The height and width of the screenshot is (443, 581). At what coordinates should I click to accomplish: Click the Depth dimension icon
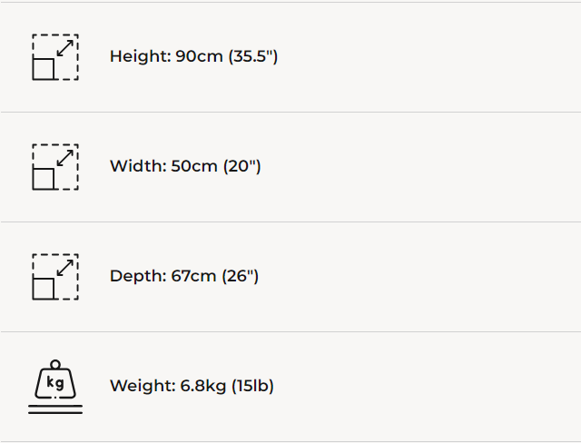click(54, 277)
